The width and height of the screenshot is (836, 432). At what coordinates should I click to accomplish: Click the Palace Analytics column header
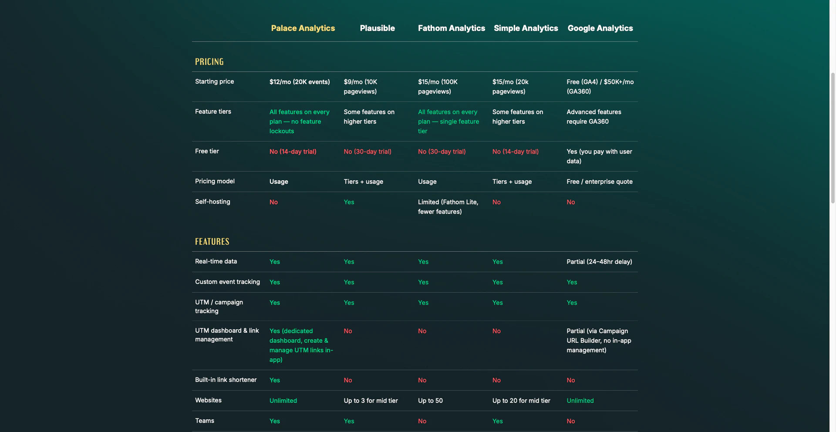[x=303, y=28]
